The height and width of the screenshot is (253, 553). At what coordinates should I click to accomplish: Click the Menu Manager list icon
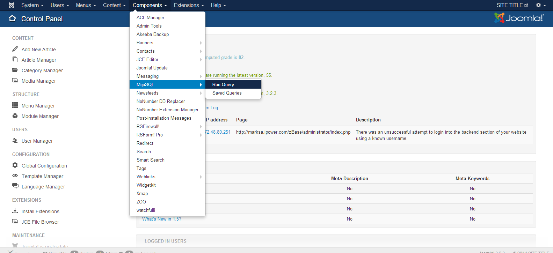15,105
